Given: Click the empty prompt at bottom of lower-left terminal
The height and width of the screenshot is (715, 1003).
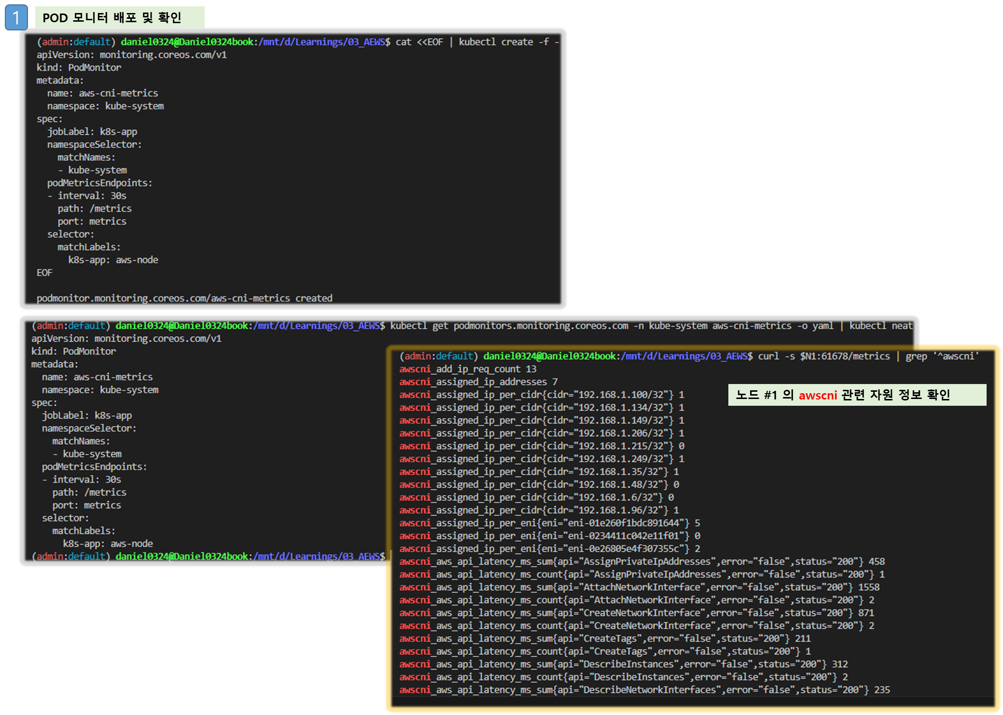Looking at the screenshot, I should (208, 556).
